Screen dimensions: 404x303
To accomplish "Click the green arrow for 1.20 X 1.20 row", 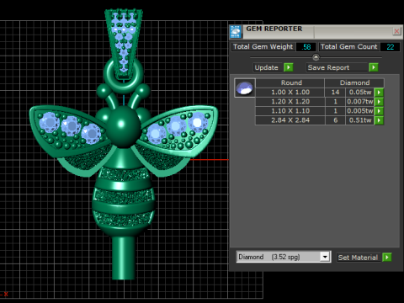I will point(379,102).
